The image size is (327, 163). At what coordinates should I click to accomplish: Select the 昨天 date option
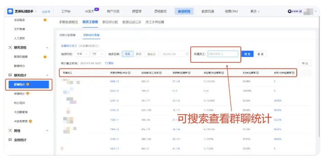pos(138,54)
